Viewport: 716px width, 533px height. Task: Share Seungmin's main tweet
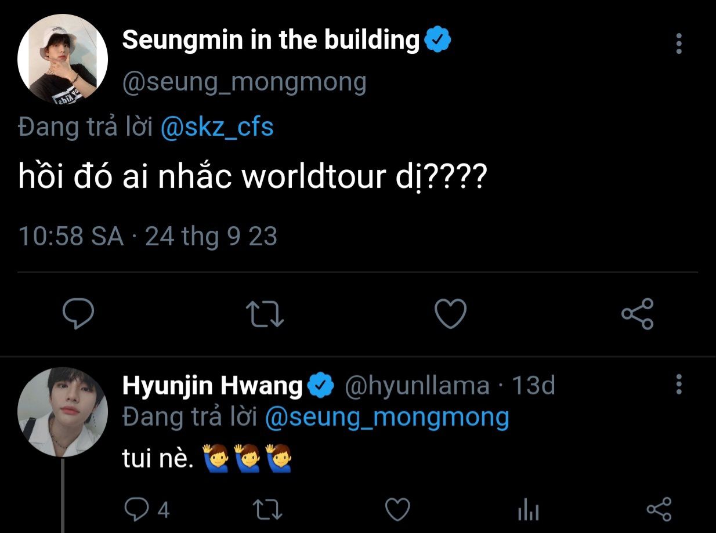click(x=637, y=314)
